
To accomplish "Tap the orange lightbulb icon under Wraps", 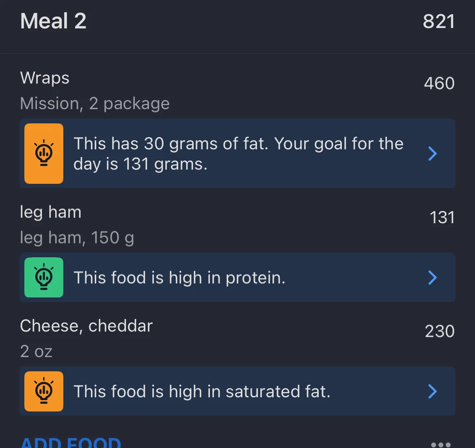I will coord(44,153).
